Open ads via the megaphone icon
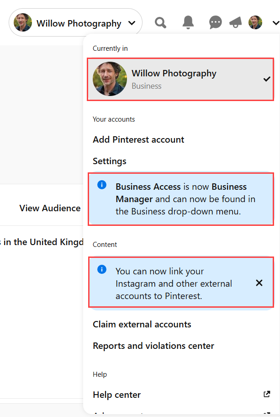 point(235,22)
